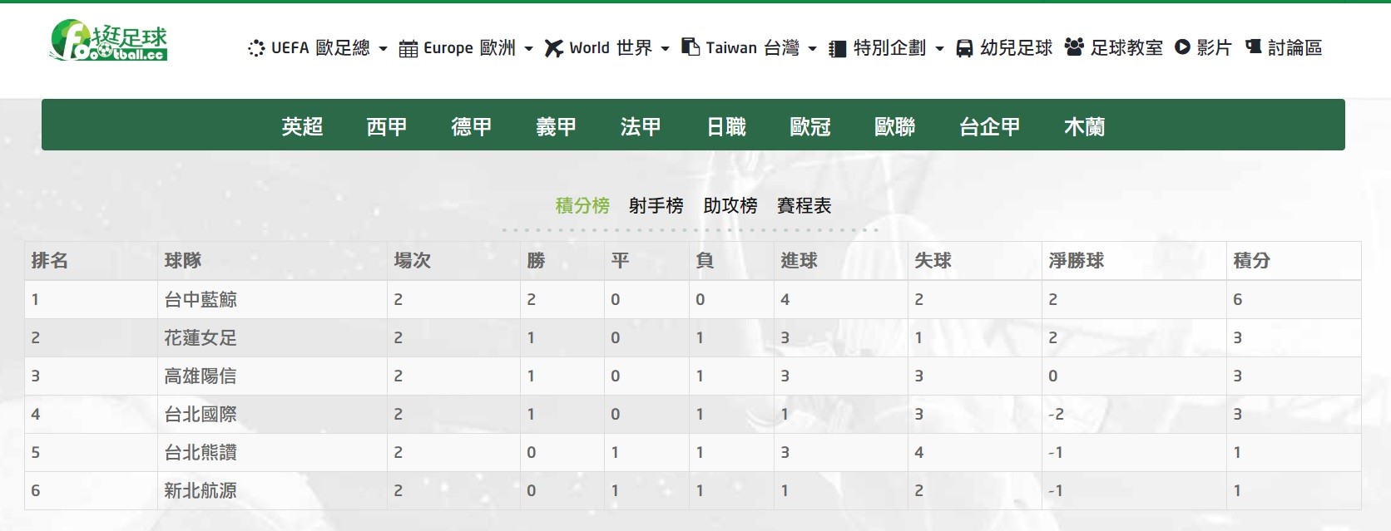Image resolution: width=1391 pixels, height=531 pixels.
Task: Select the 英超 league tab
Action: click(302, 126)
